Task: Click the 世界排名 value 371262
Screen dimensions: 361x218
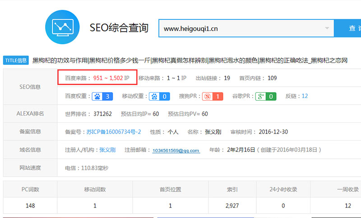Action: (x=102, y=114)
